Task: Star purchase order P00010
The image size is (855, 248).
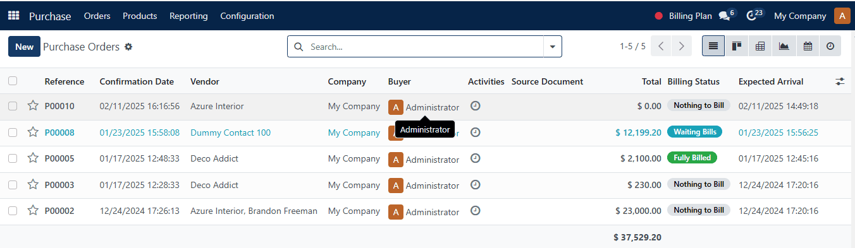Action: (x=33, y=105)
